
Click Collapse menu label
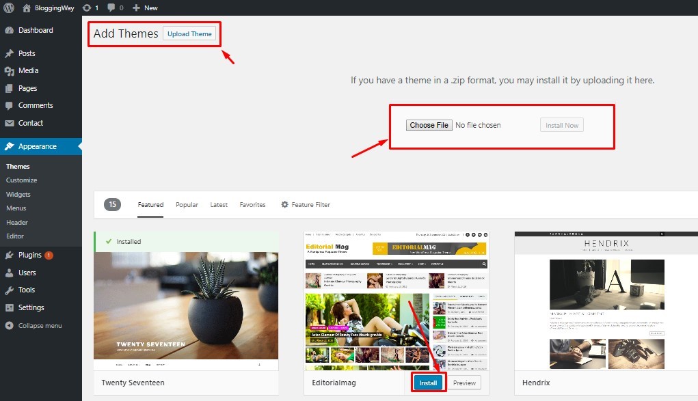click(x=40, y=326)
